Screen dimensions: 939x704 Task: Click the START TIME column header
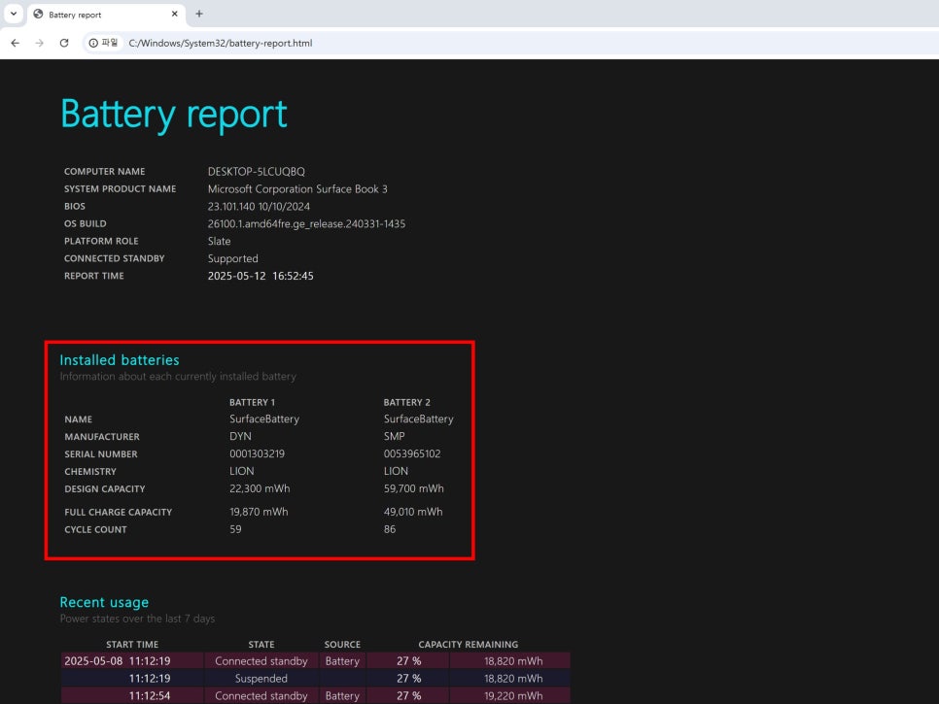pyautogui.click(x=132, y=645)
